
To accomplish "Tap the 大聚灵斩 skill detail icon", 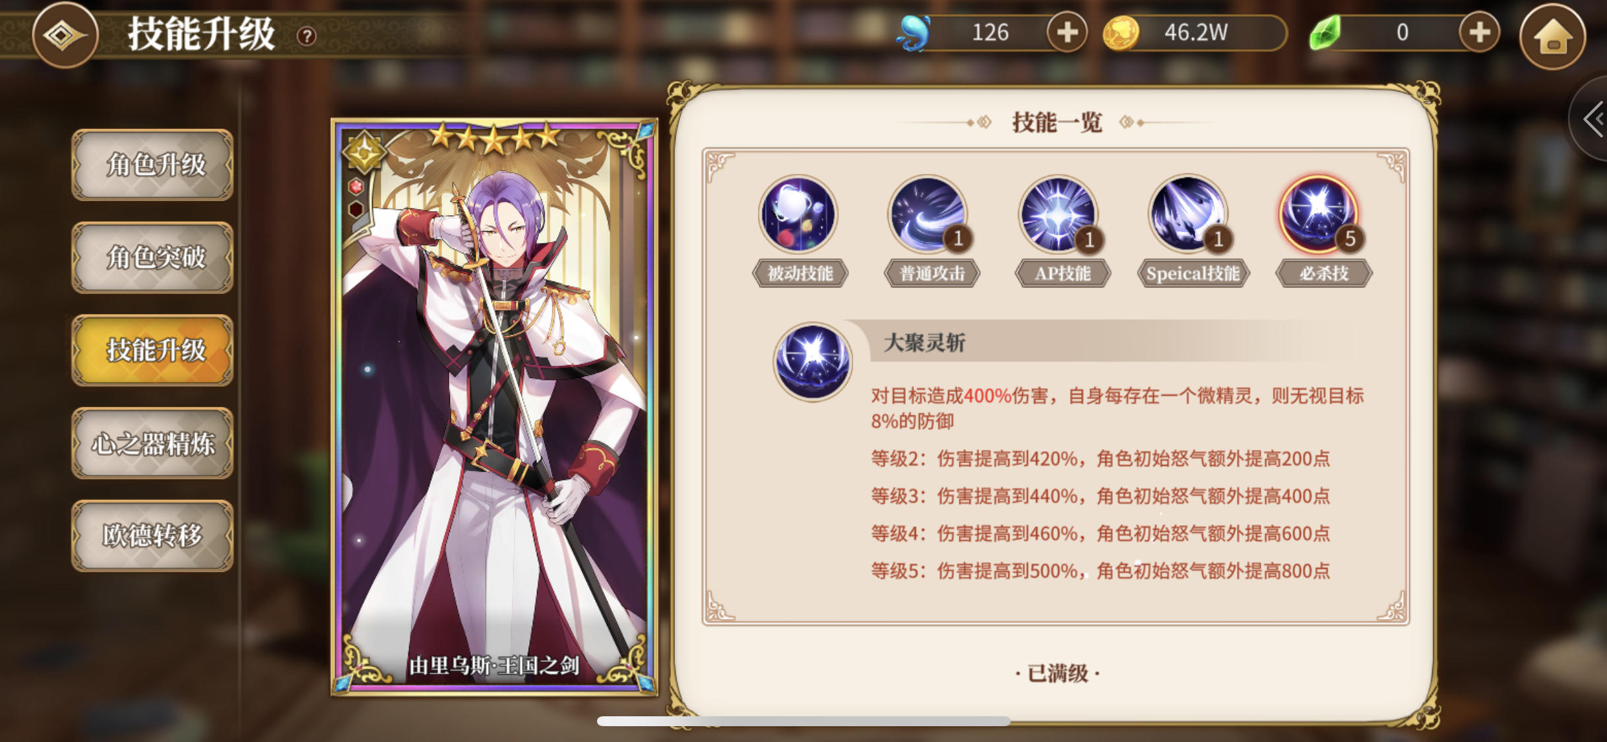I will pyautogui.click(x=813, y=362).
